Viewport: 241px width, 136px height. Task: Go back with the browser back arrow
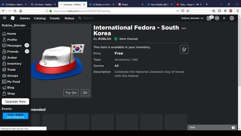click(3, 11)
